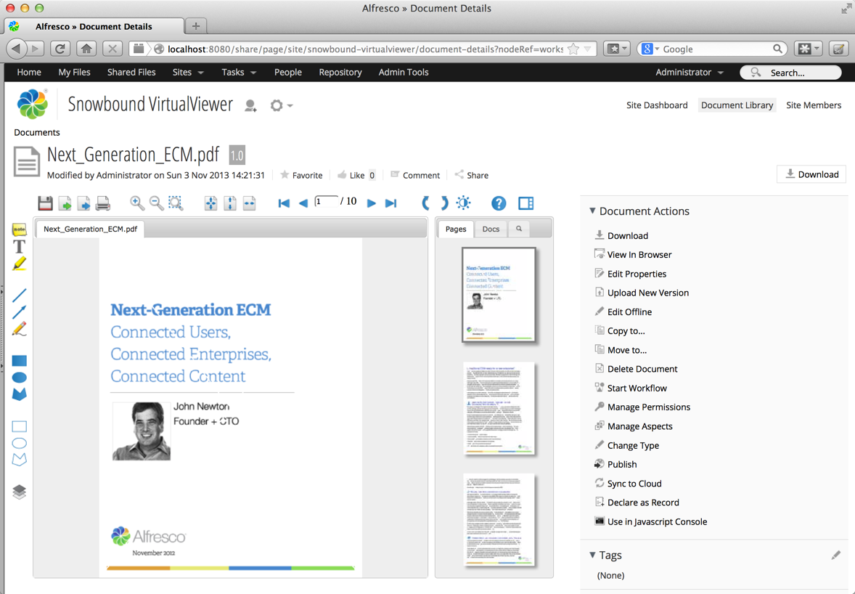
Task: Select the outline rectangle annotation tool
Action: pyautogui.click(x=19, y=426)
